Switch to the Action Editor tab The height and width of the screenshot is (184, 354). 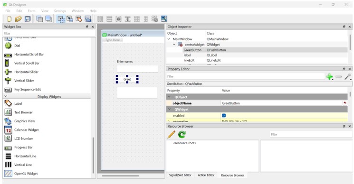[206, 175]
